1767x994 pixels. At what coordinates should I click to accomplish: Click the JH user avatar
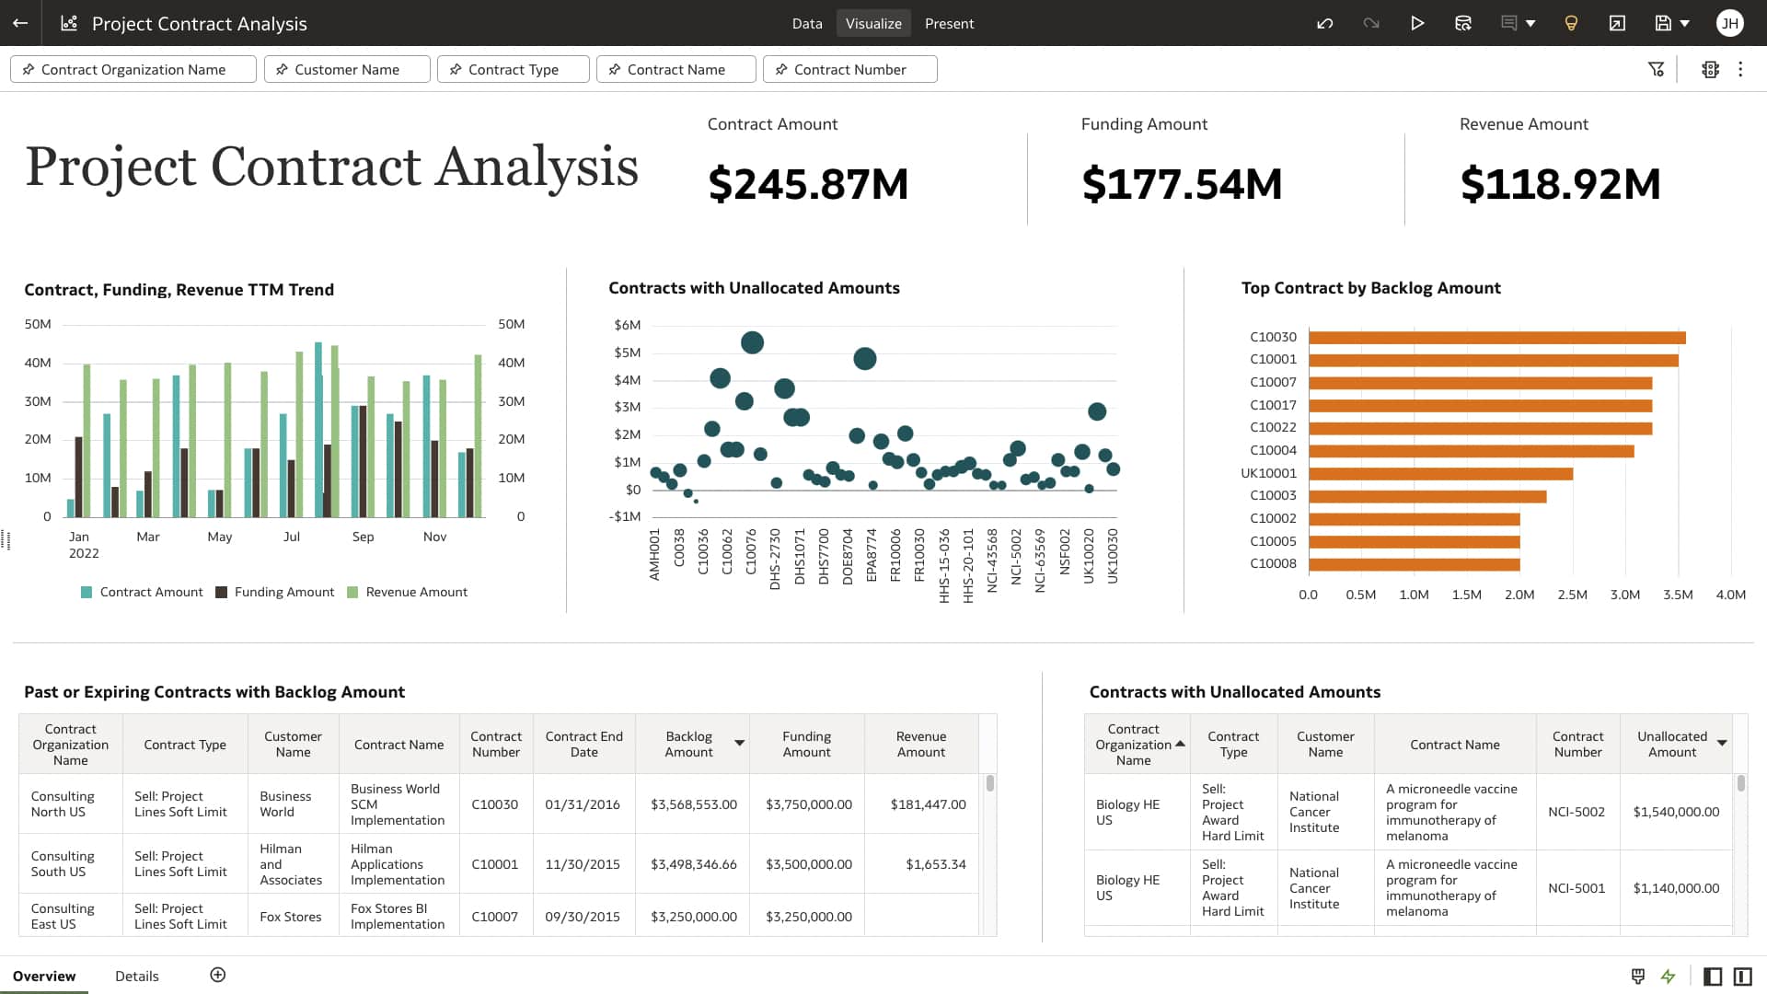click(x=1731, y=23)
